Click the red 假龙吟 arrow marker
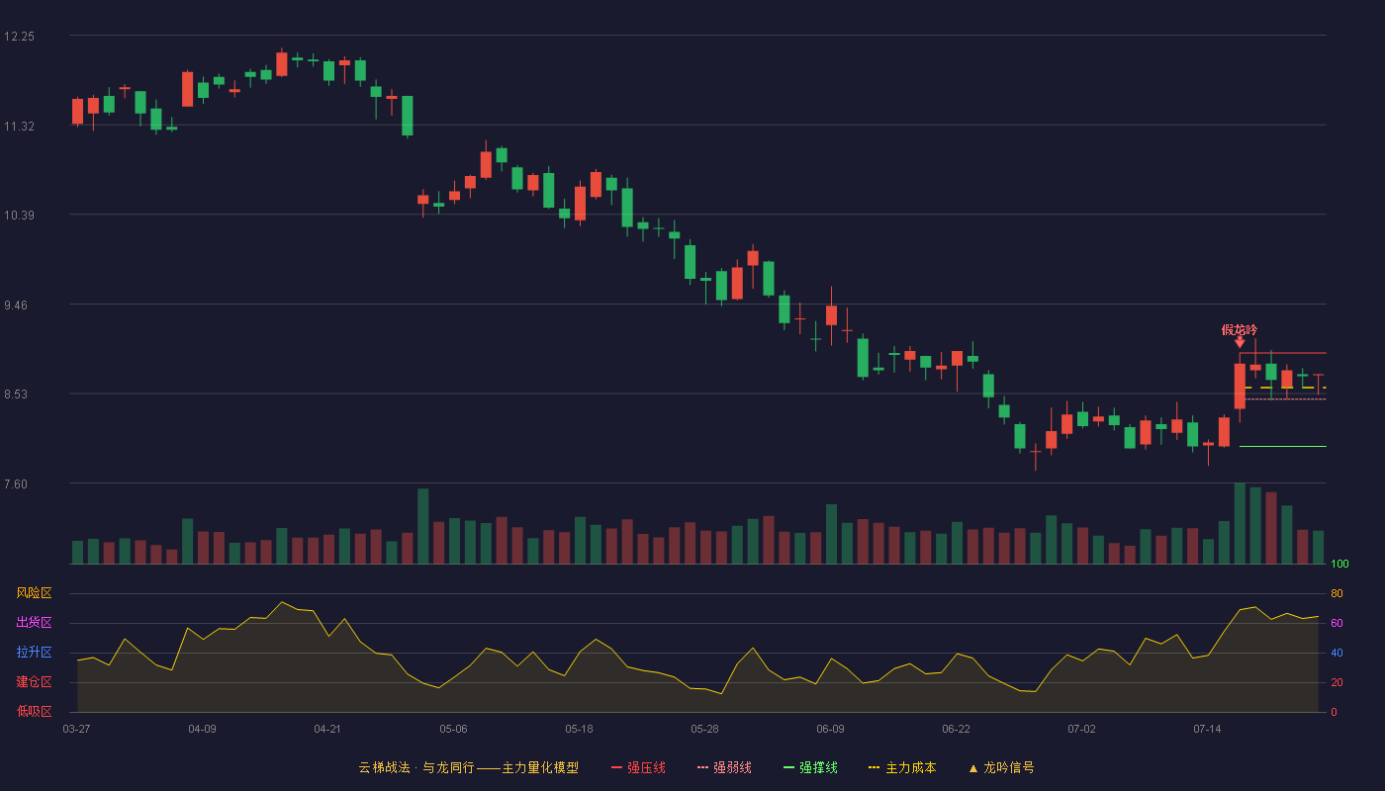The width and height of the screenshot is (1385, 791). point(1240,342)
